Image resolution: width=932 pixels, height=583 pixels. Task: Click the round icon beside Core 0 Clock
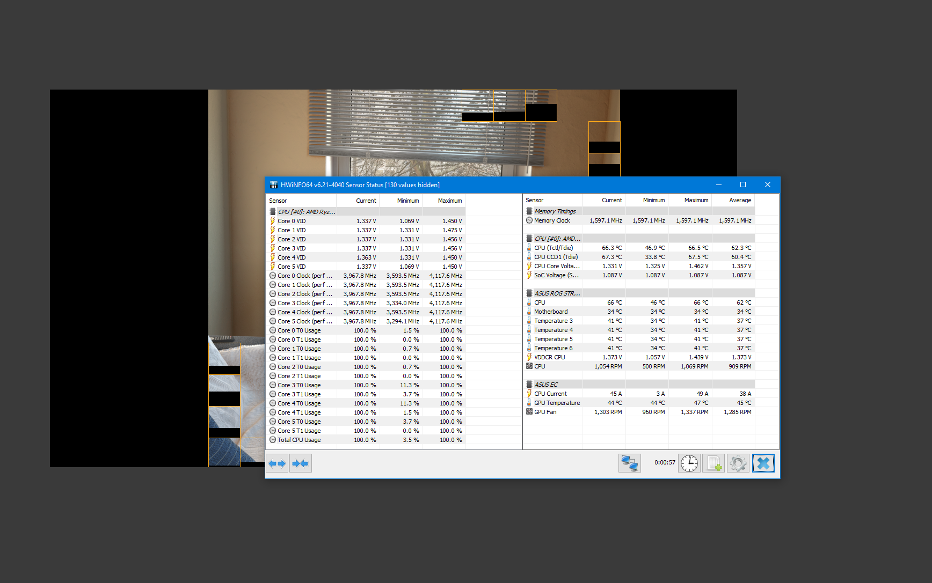point(273,276)
